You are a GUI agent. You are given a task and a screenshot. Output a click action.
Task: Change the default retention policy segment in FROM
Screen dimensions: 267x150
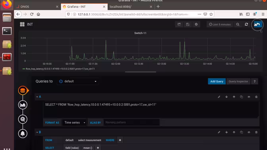point(70,140)
